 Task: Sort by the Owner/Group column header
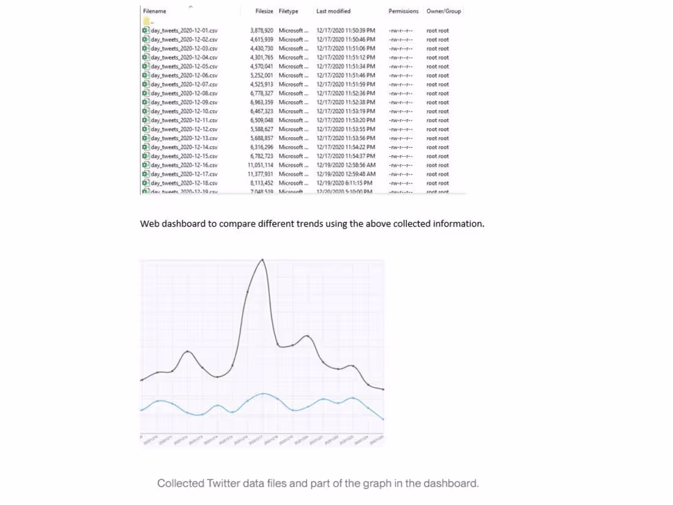(442, 11)
